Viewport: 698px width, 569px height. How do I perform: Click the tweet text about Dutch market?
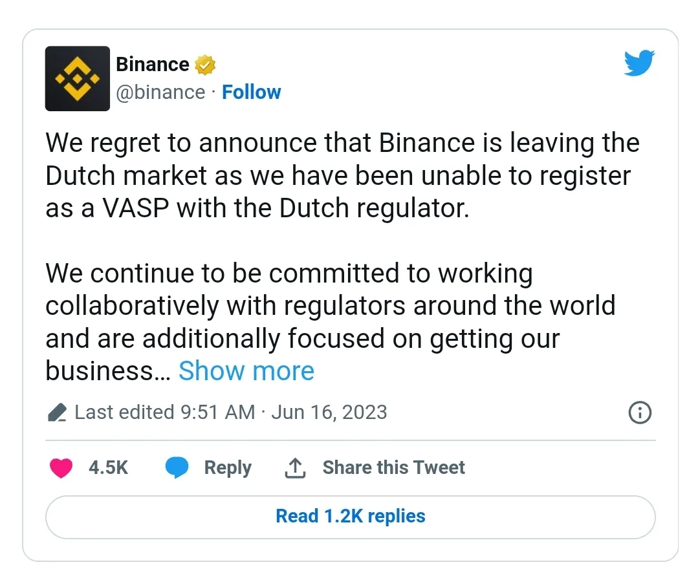click(x=342, y=175)
